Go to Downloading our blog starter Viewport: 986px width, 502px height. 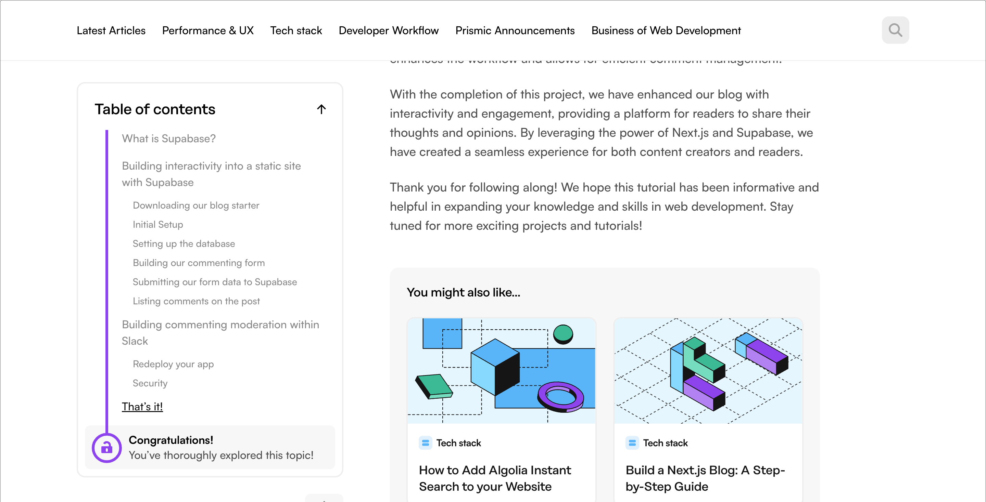[x=196, y=205]
